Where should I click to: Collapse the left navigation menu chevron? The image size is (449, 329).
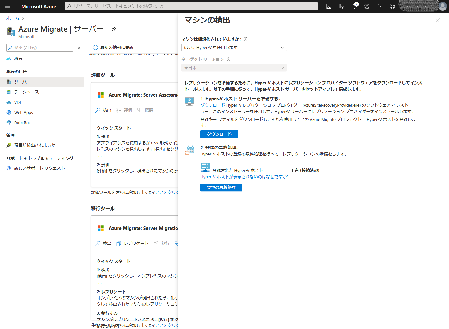click(79, 48)
